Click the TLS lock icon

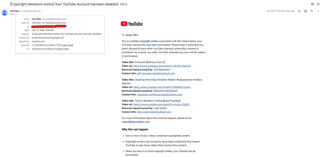click(x=33, y=45)
